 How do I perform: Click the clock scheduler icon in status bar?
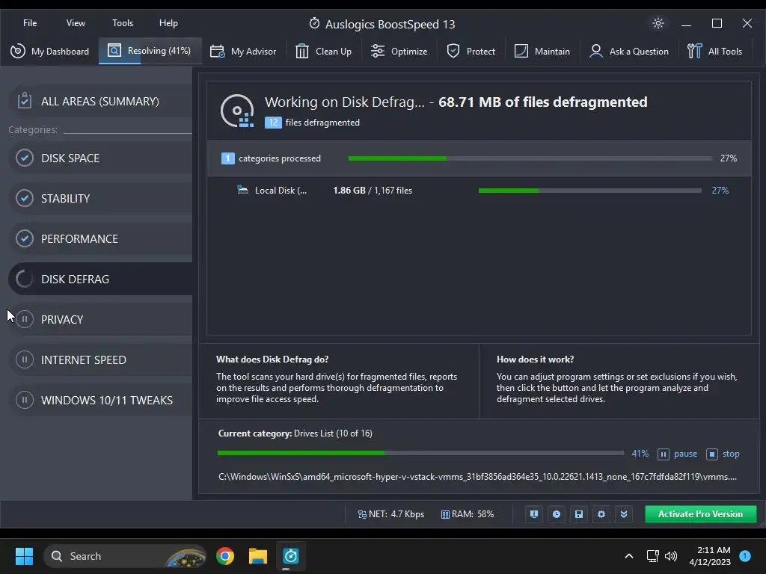click(557, 514)
